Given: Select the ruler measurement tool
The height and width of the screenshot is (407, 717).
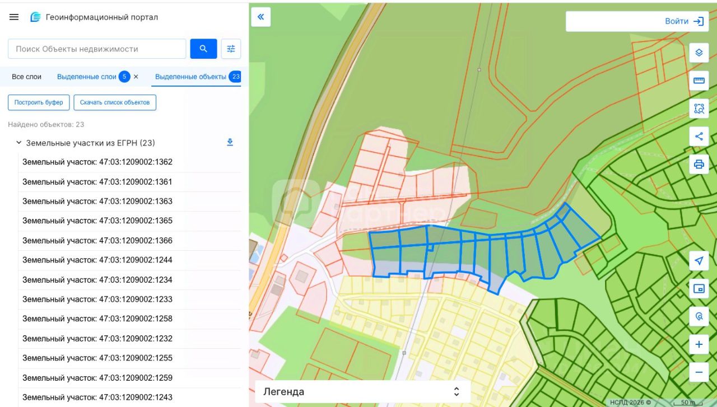Looking at the screenshot, I should pos(699,81).
